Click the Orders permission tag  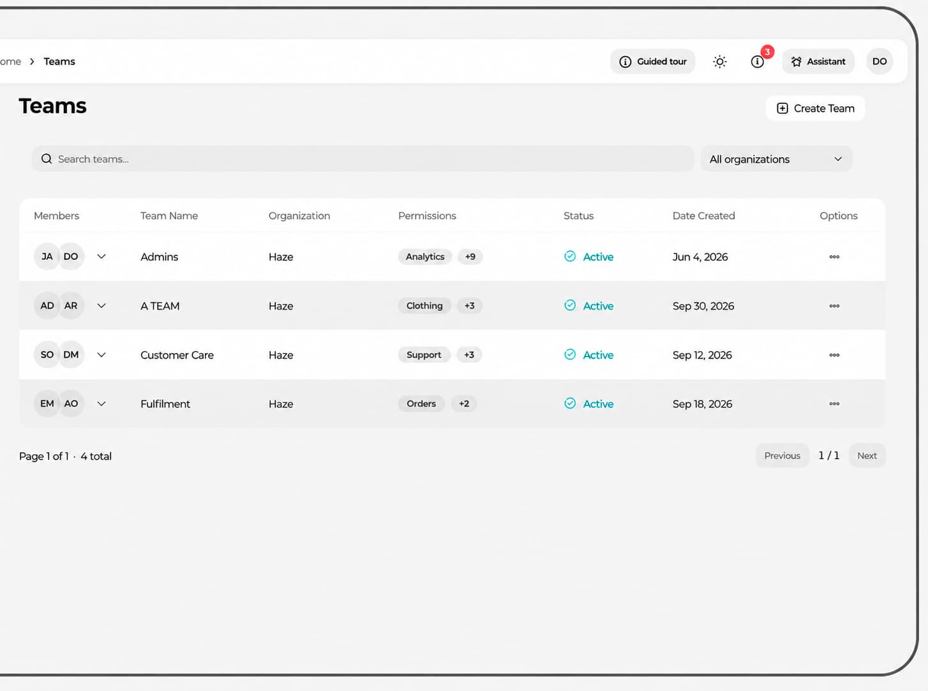click(421, 404)
